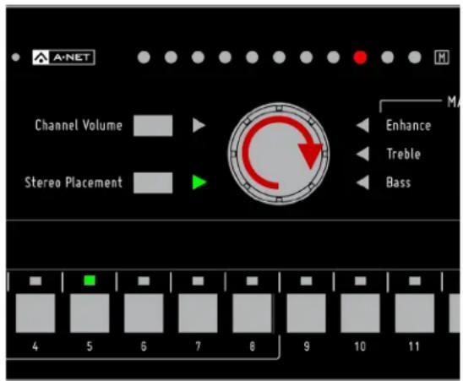Click the A-NET logo badge

pos(63,57)
